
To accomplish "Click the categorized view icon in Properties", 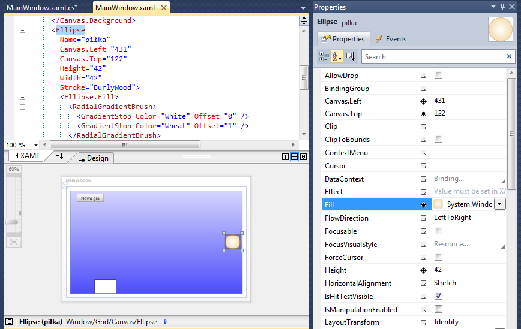I will 324,56.
